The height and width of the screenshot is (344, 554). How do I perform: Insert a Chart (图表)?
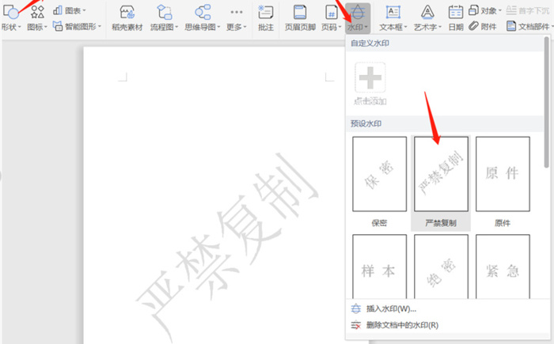point(70,10)
